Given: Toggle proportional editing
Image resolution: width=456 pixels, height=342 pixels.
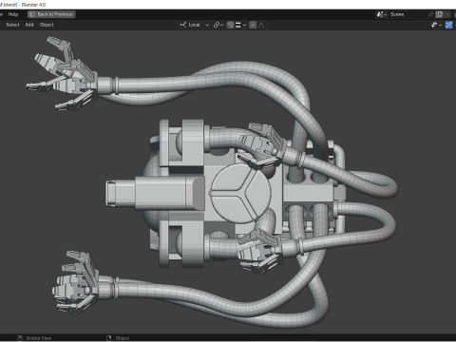Looking at the screenshot, I should [253, 25].
